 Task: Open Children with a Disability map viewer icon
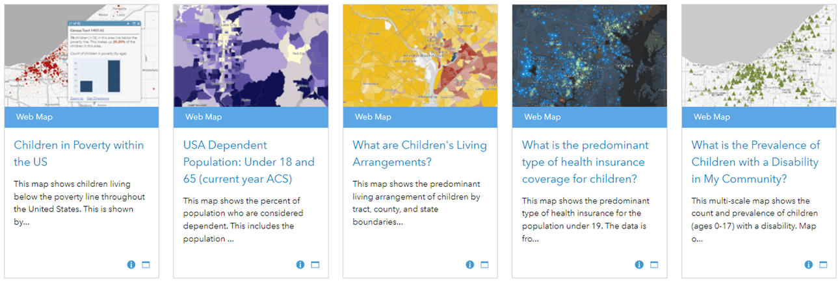point(823,265)
